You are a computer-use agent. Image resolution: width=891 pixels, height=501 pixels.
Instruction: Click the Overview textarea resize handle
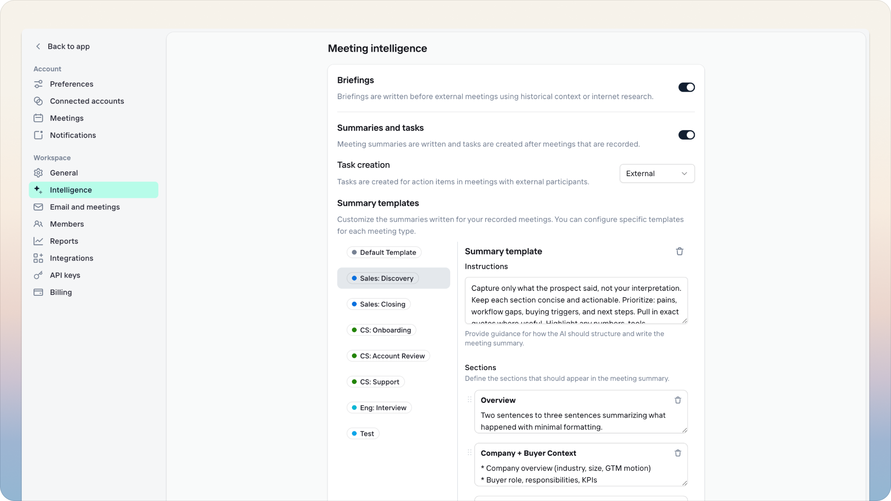click(x=685, y=430)
